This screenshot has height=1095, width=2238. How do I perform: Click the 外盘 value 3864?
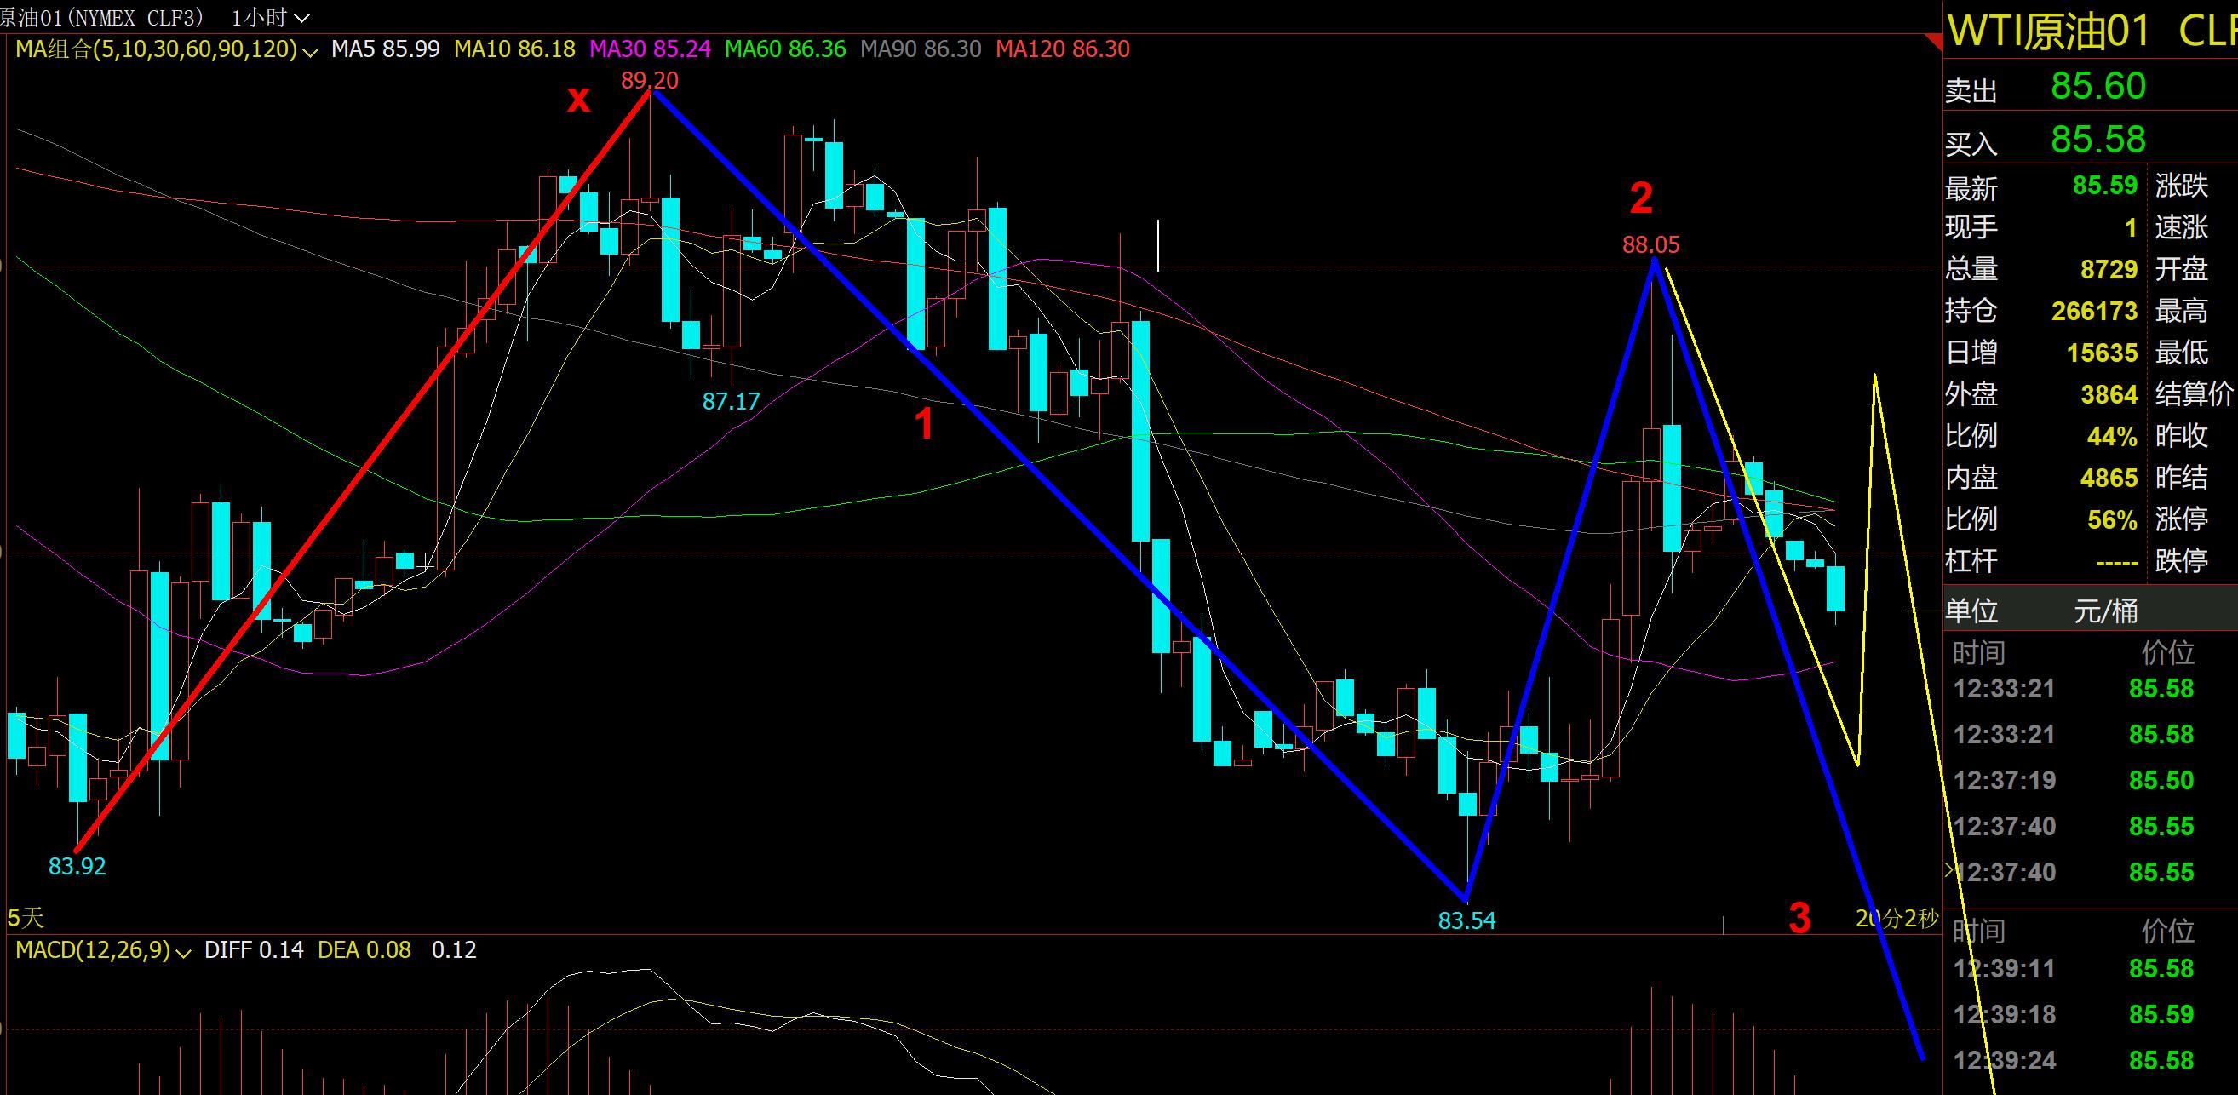pos(2109,395)
